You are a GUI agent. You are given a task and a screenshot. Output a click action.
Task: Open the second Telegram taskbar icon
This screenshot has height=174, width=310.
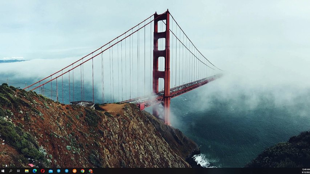67,171
